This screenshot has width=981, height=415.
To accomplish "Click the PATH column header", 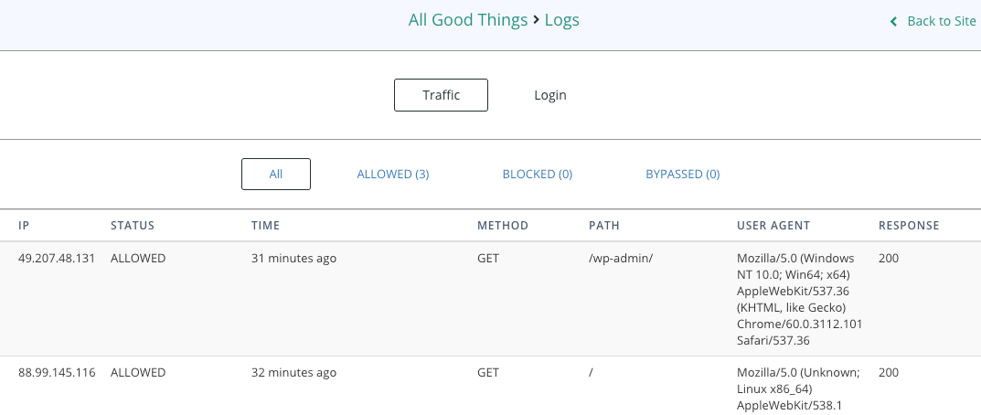I will [603, 226].
